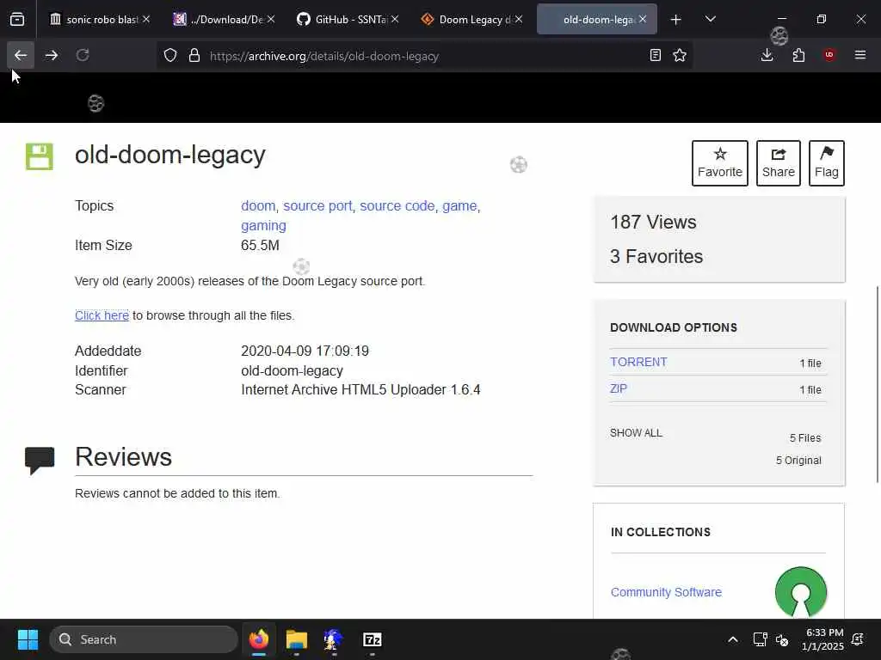Click the uBlock Origin extension icon
Viewport: 881px width, 660px height.
coord(829,56)
